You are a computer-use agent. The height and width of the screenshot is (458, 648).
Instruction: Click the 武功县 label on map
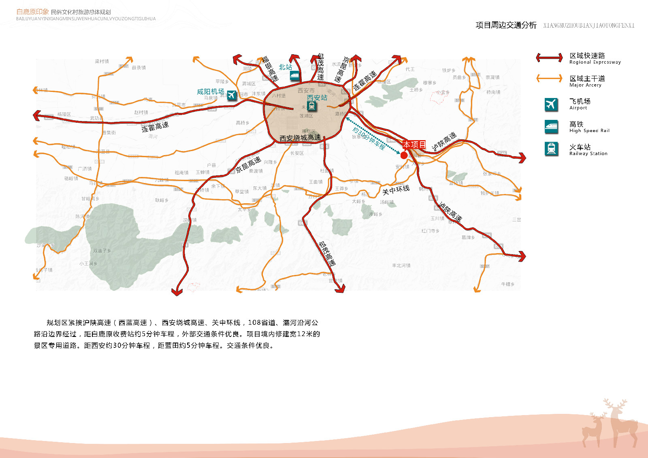click(96, 118)
